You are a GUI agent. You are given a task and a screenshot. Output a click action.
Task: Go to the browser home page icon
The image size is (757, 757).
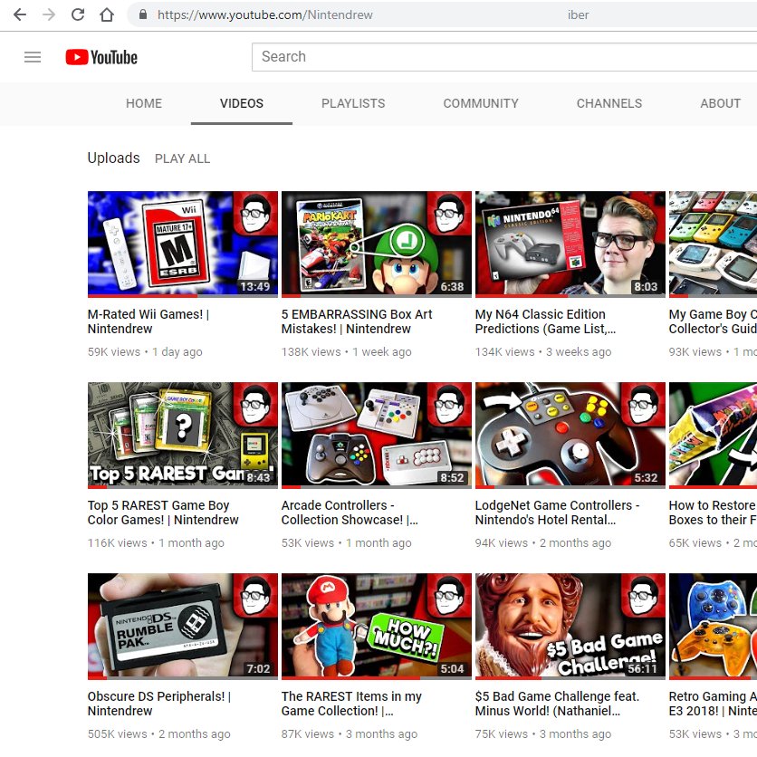pos(107,15)
